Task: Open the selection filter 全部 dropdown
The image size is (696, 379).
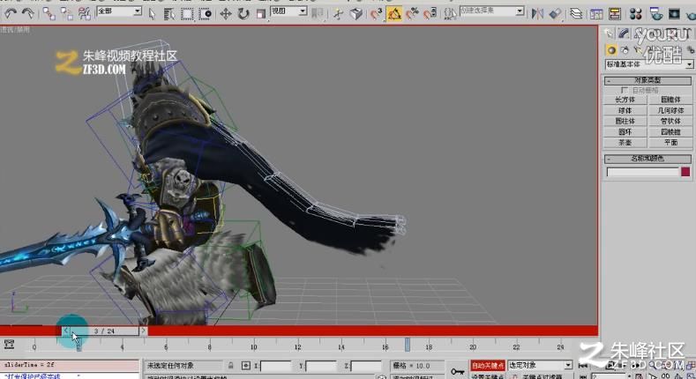Action: [119, 11]
